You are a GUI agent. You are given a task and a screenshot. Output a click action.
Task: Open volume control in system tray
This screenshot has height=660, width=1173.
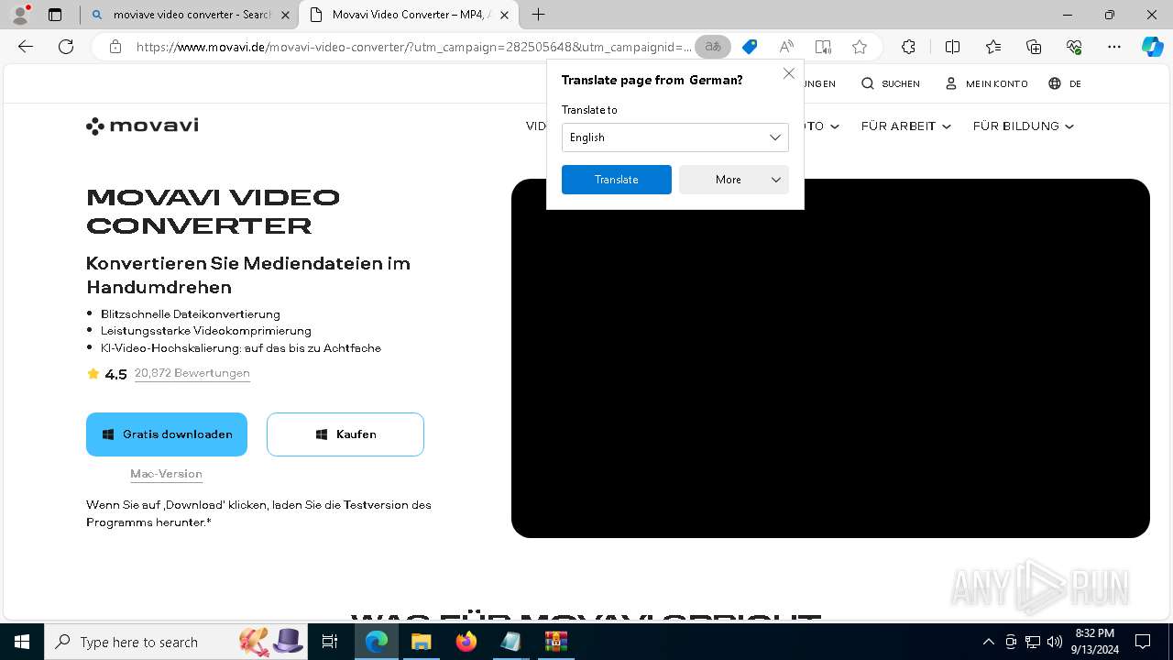1054,642
